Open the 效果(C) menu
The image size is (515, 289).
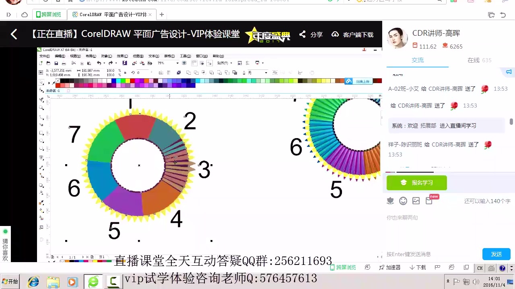tap(122, 56)
